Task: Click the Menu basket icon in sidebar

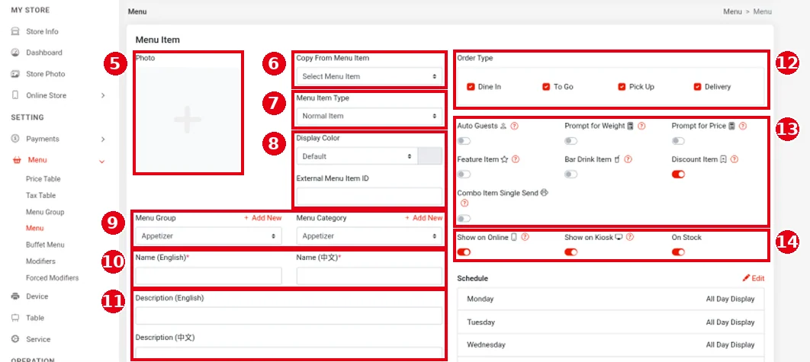Action: point(17,160)
